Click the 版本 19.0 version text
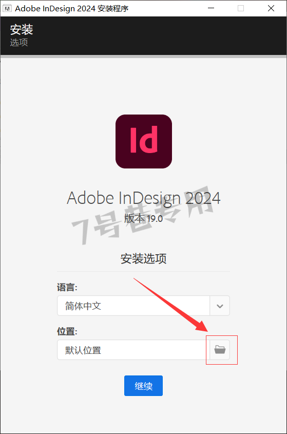 tap(143, 219)
